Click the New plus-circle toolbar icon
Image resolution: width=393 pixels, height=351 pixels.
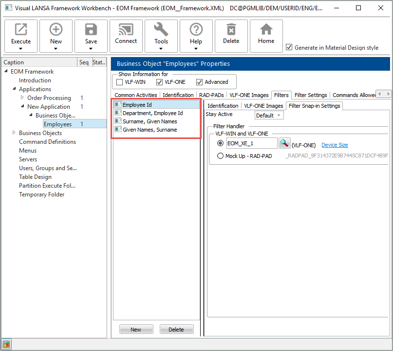pos(56,29)
